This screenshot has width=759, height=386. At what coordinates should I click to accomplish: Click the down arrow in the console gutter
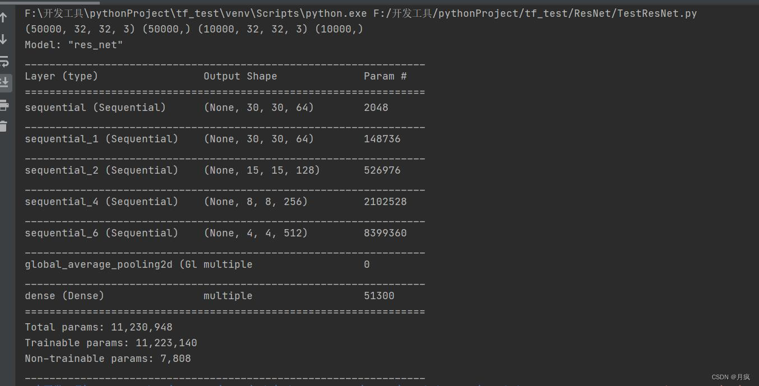coord(3,39)
